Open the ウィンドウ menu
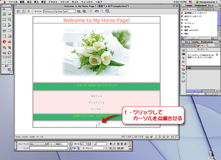 coord(87,2)
